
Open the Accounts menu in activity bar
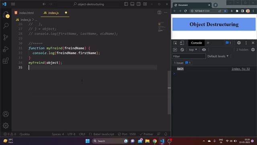[6, 114]
